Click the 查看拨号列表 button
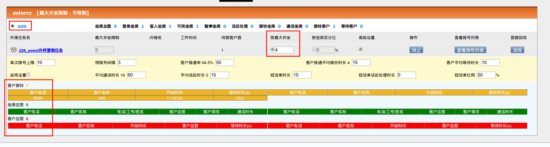 pyautogui.click(x=470, y=50)
